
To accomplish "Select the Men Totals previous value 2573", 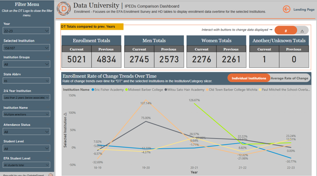I will 169,60.
